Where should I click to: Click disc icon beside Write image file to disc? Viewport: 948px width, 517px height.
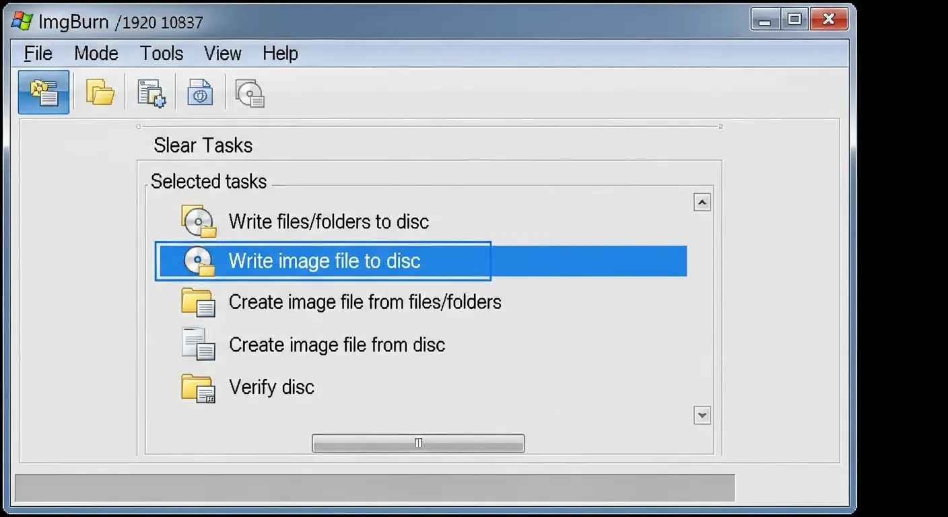click(199, 261)
